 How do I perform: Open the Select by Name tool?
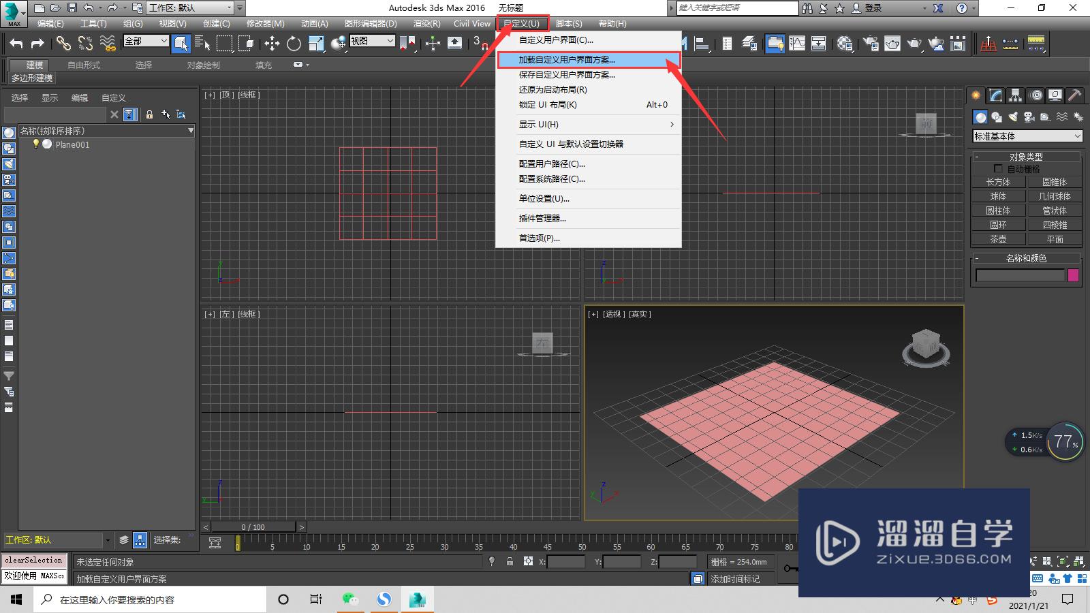[x=202, y=44]
